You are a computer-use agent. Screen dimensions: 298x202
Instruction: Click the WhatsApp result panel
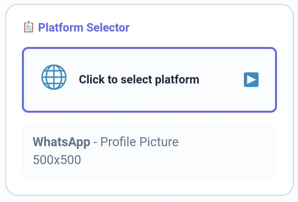click(x=149, y=150)
